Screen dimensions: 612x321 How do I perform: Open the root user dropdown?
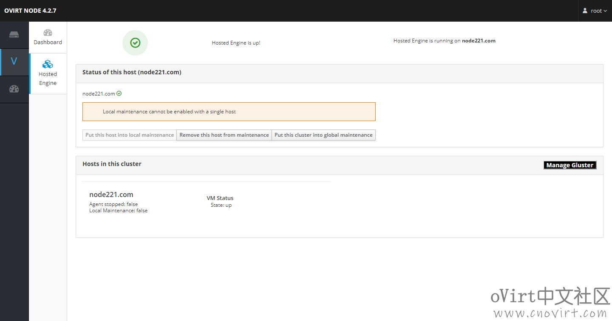pyautogui.click(x=595, y=11)
